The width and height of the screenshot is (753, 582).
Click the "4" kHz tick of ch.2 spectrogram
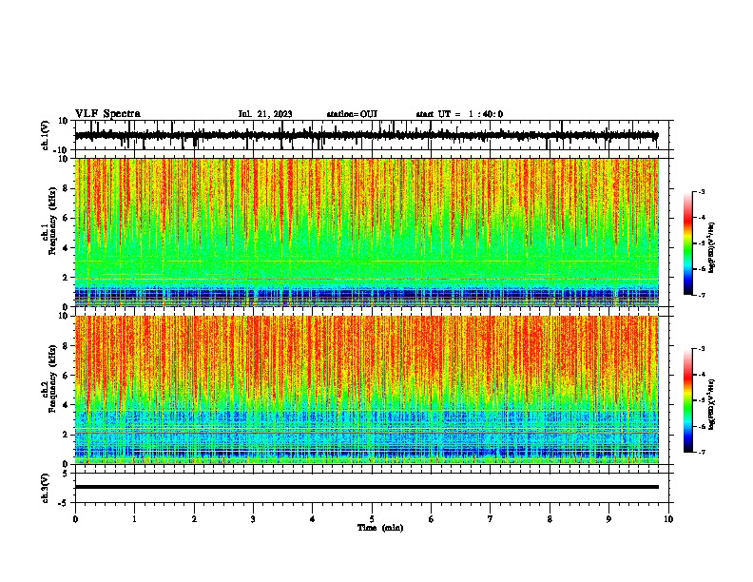pyautogui.click(x=66, y=405)
